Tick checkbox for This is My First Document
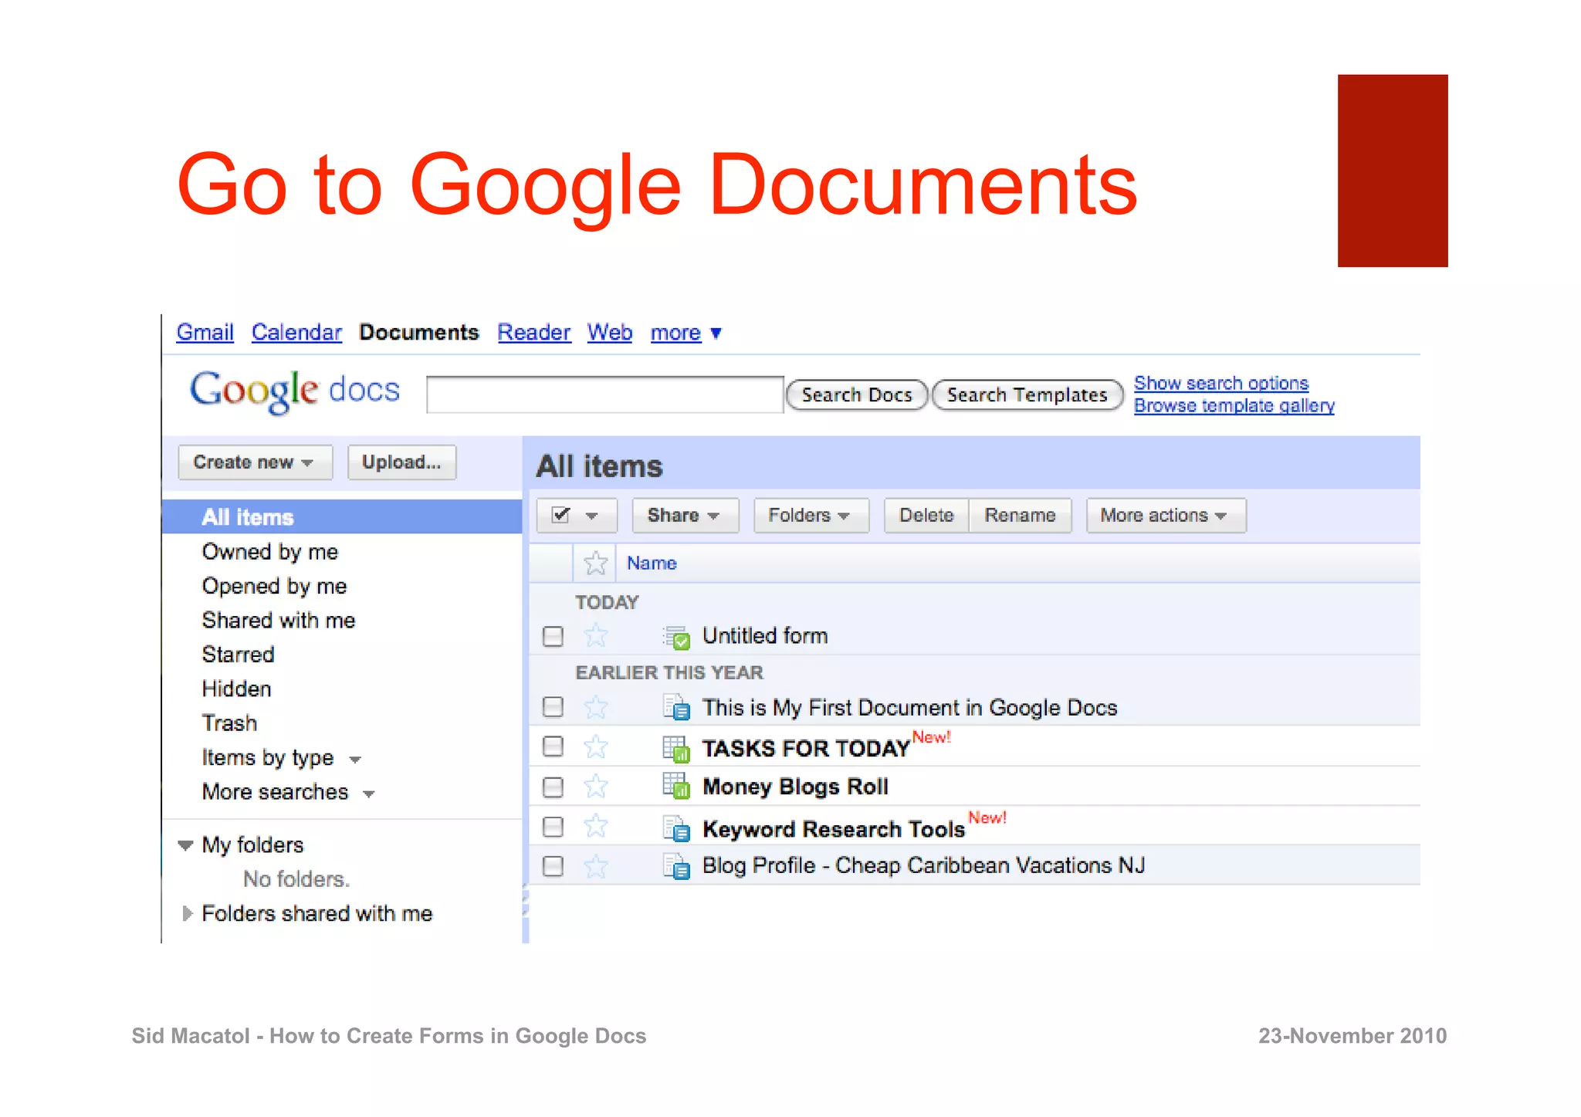Image resolution: width=1581 pixels, height=1117 pixels. [x=553, y=707]
